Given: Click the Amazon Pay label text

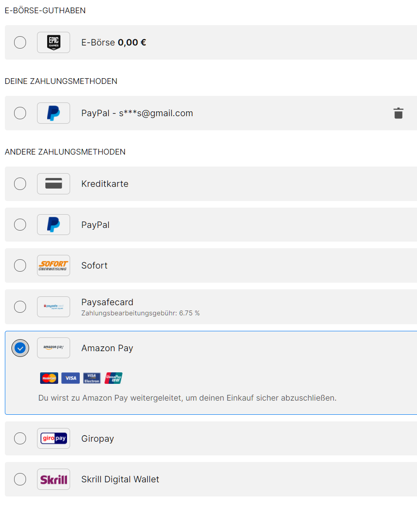Looking at the screenshot, I should point(108,348).
